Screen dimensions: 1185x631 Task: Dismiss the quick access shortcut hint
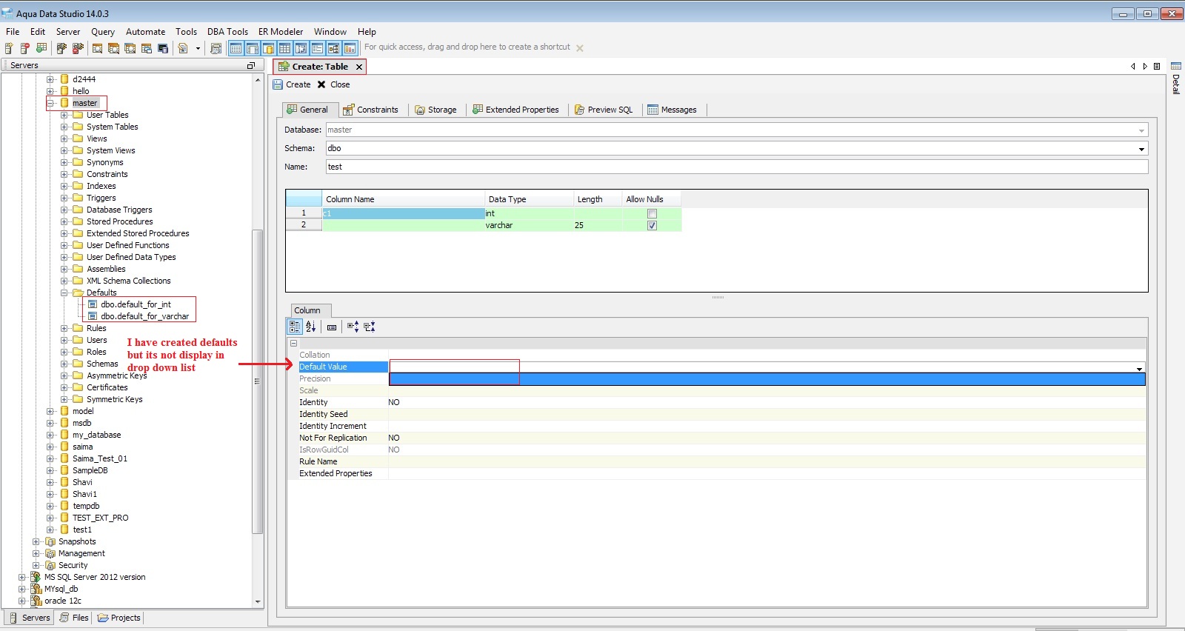pos(580,48)
